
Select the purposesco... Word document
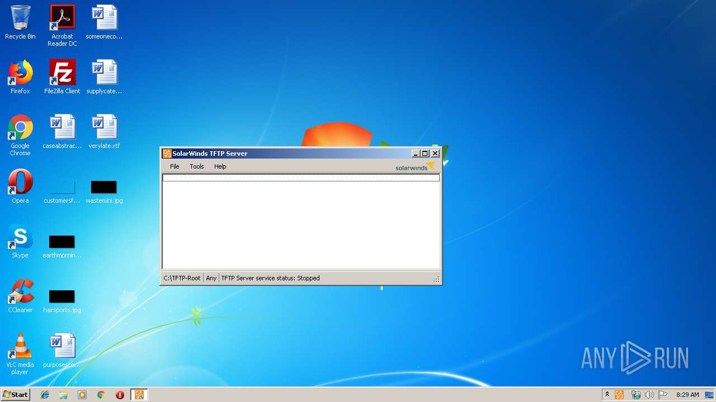62,351
